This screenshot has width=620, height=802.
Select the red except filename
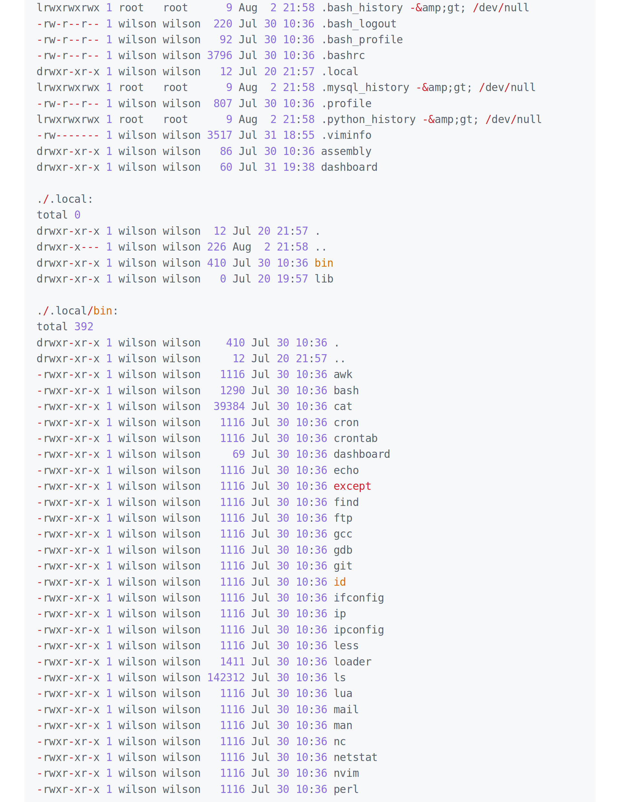(353, 486)
